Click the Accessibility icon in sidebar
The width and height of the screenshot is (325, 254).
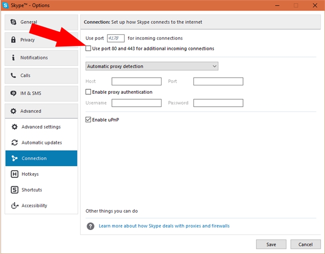coord(14,206)
